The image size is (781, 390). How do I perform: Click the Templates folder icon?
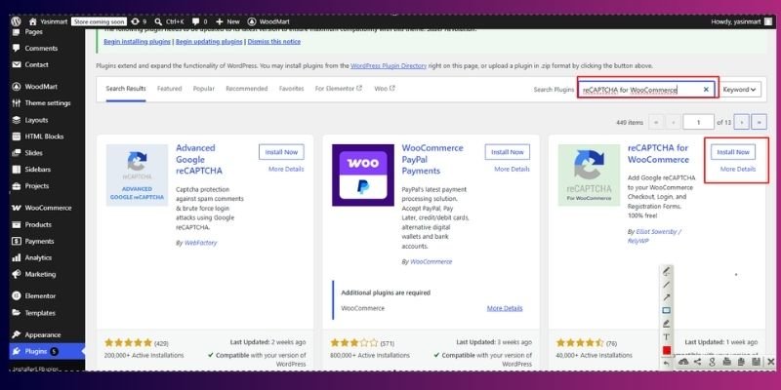point(17,313)
